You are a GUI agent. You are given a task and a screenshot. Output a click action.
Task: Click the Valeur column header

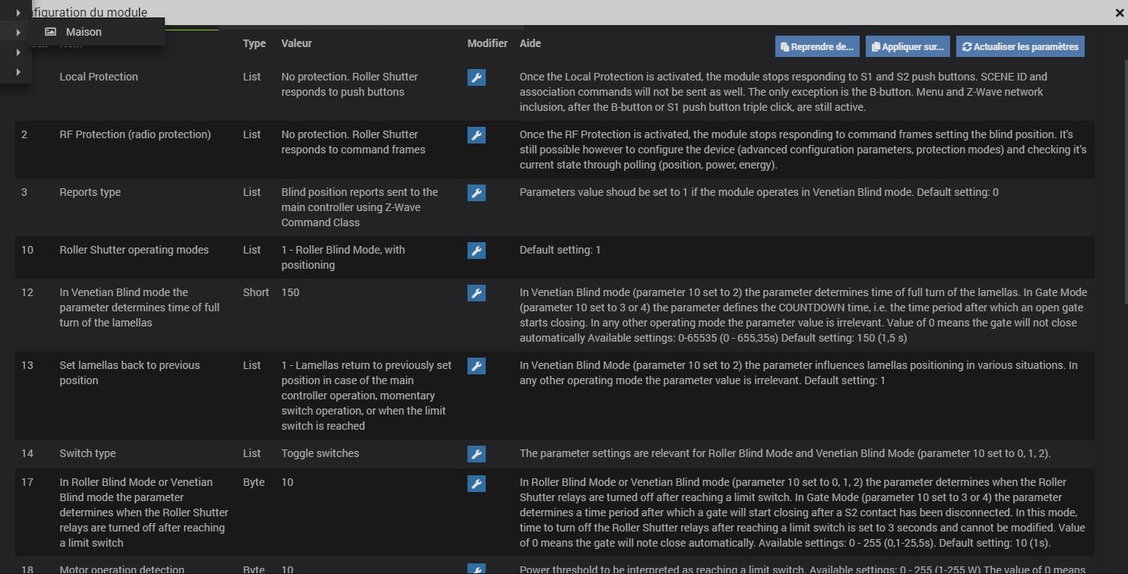click(x=296, y=43)
